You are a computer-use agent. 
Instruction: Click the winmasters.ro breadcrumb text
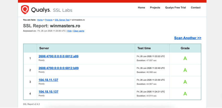click(78, 20)
